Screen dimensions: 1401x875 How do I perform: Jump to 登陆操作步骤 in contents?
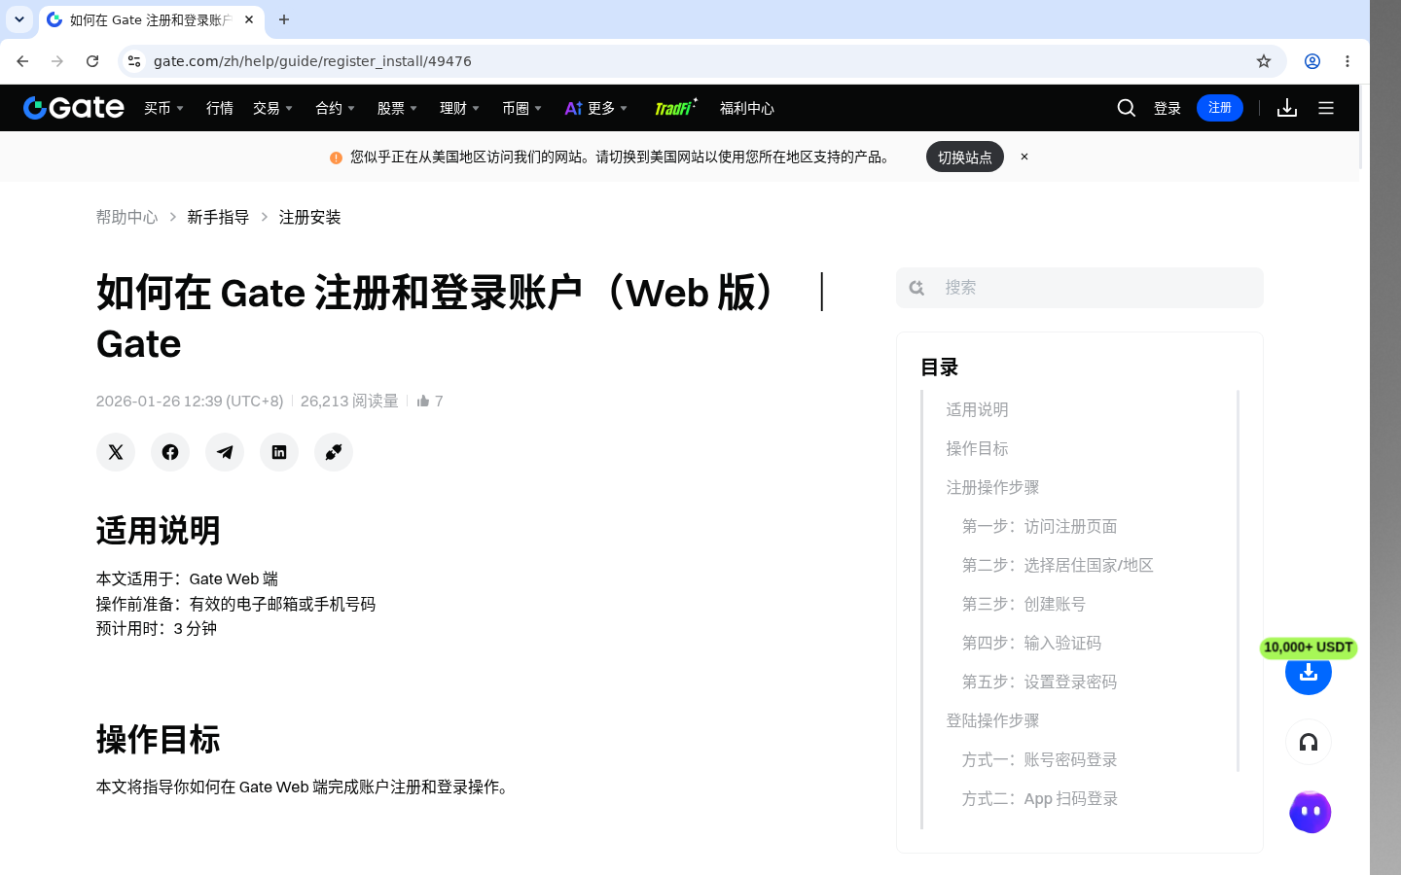[992, 720]
